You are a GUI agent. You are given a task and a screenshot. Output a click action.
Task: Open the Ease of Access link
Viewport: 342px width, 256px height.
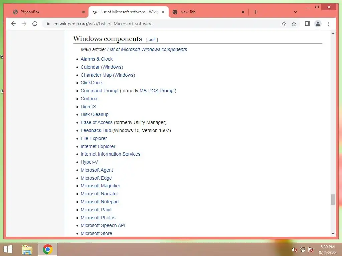[97, 122]
